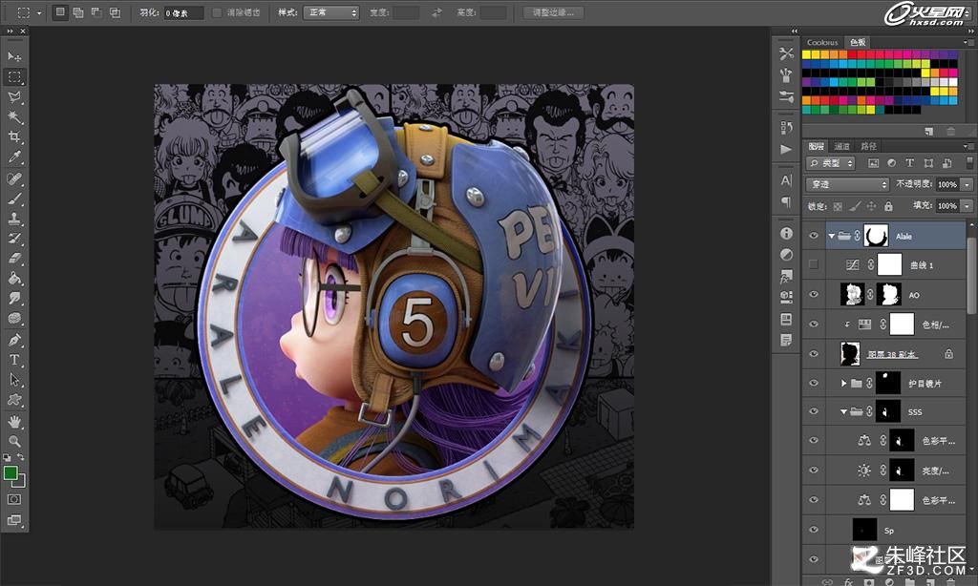Open the tool preset picker dropdown
978x586 pixels.
click(x=38, y=12)
